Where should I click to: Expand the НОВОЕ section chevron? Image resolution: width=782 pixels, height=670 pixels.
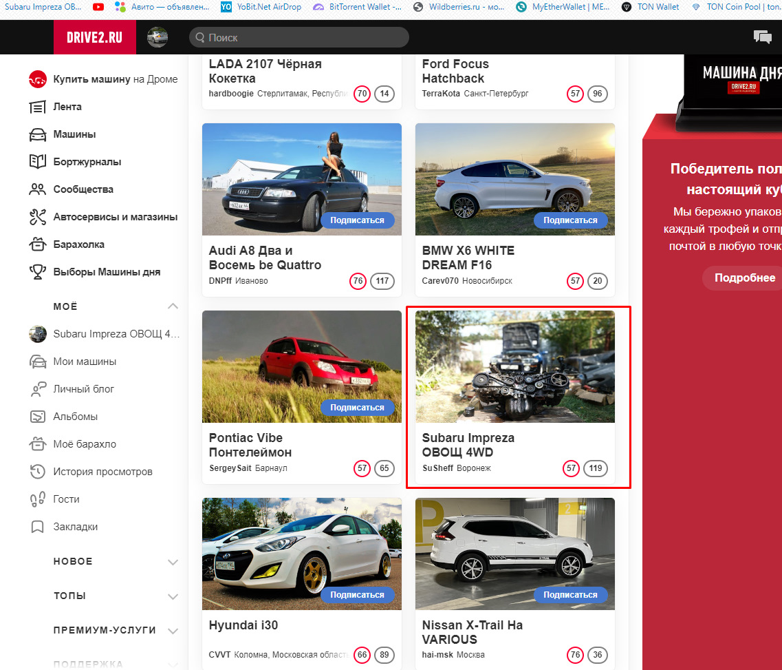pyautogui.click(x=173, y=562)
